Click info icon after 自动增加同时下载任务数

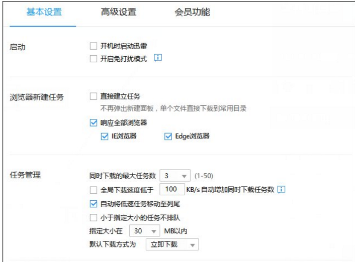(281, 189)
